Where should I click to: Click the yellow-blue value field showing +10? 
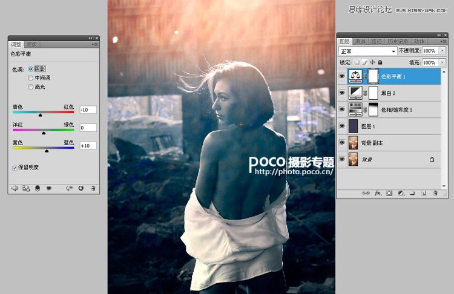point(88,146)
